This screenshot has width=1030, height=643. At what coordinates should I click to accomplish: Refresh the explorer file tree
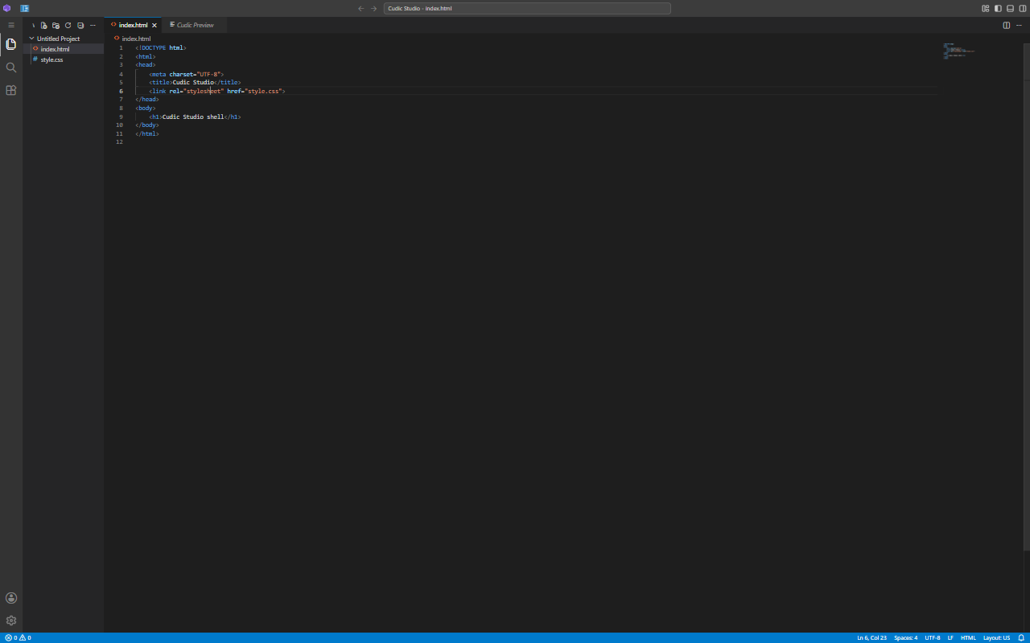click(x=68, y=25)
